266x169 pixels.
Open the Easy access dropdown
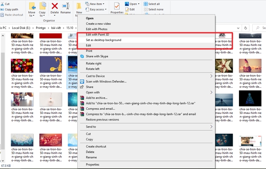pyautogui.click(x=98, y=9)
